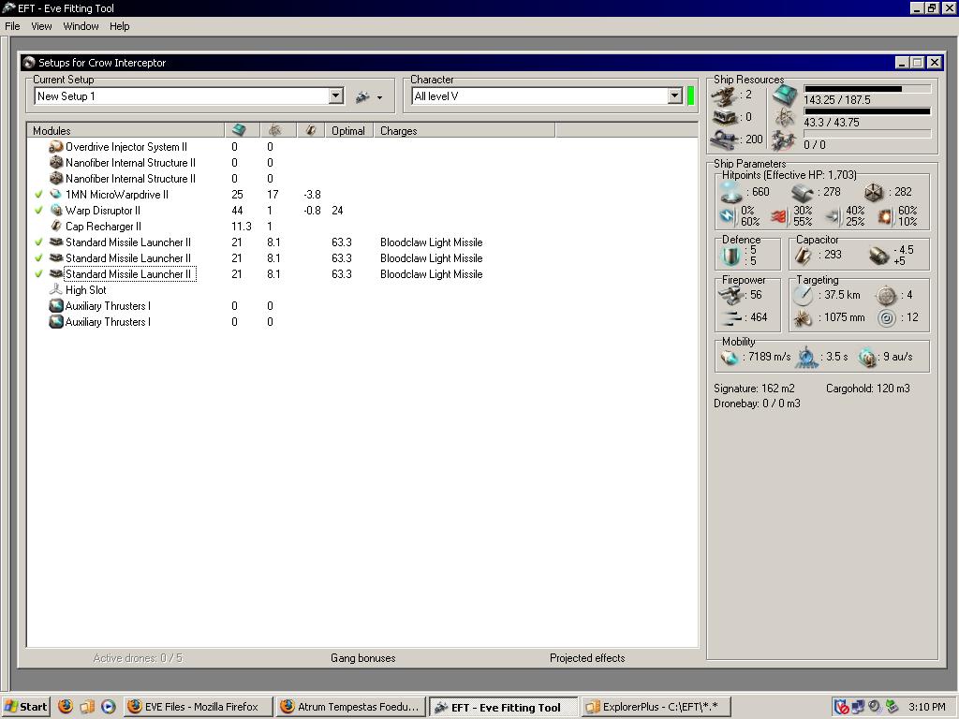959x719 pixels.
Task: Click the powergrid resource icon next to 43.3 / 43.75
Action: coord(785,117)
